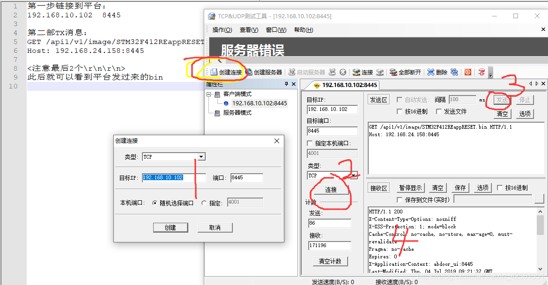Click the 删除 blue X toolbar icon
The width and height of the screenshot is (548, 285).
click(x=431, y=72)
